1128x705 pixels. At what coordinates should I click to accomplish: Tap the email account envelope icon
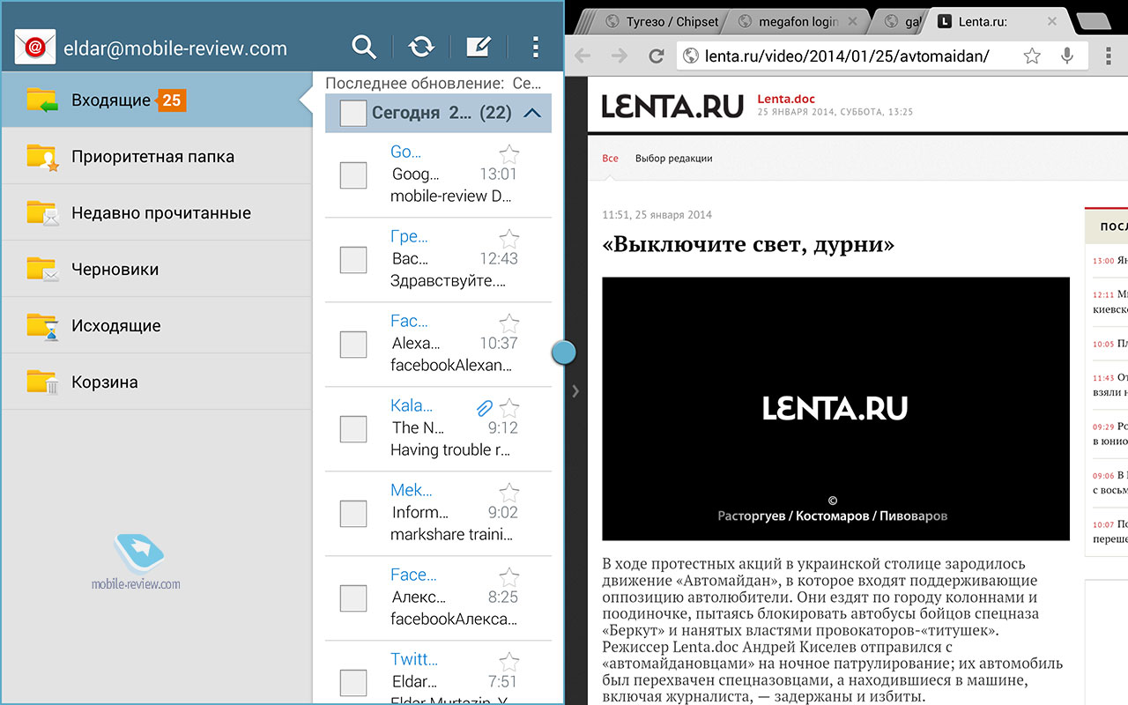click(35, 48)
